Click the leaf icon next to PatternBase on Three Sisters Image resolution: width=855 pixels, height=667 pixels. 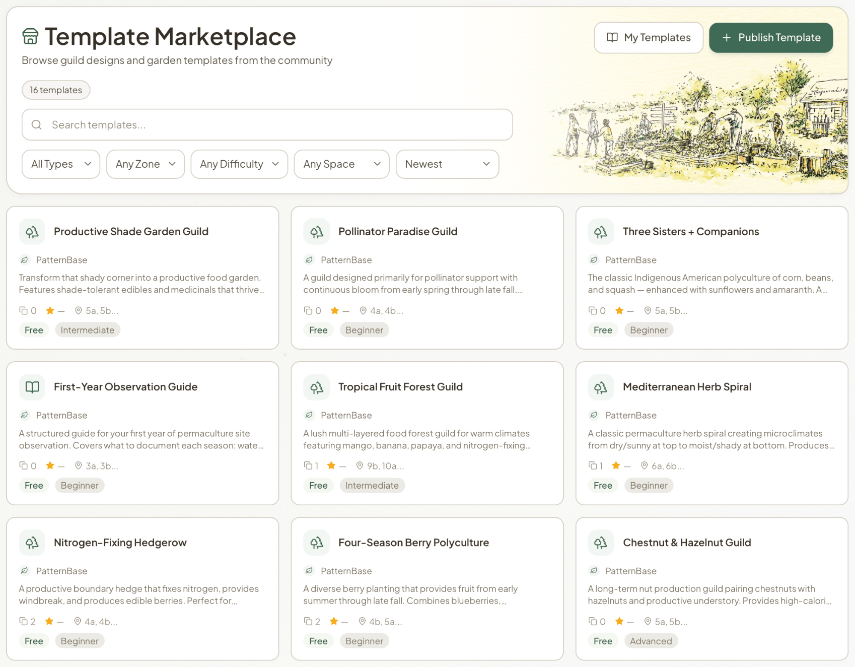[x=593, y=260]
